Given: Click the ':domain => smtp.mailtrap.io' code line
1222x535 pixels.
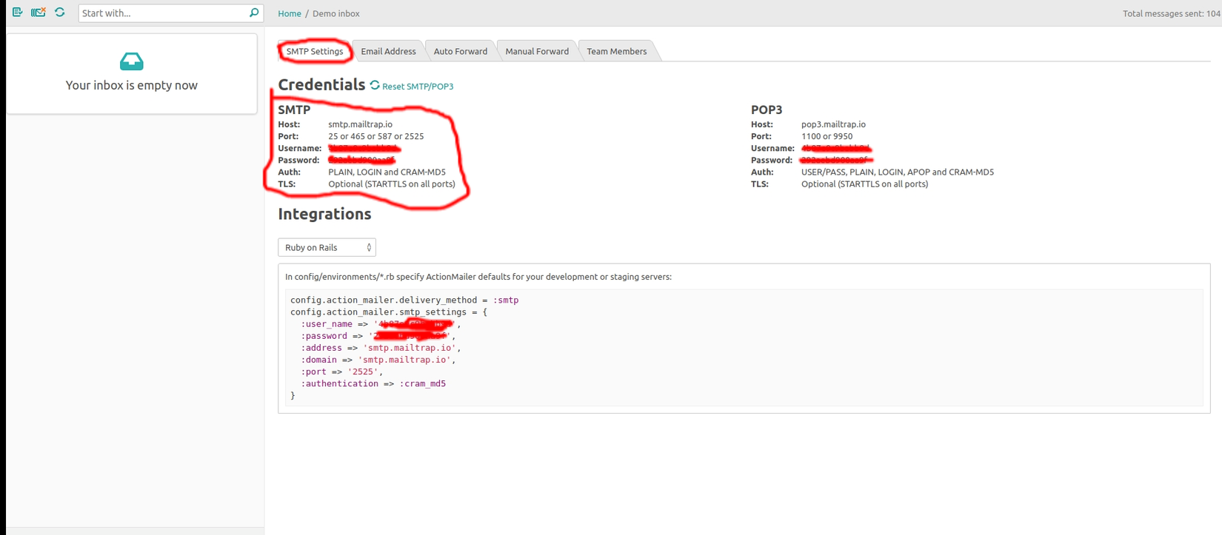Looking at the screenshot, I should click(378, 360).
